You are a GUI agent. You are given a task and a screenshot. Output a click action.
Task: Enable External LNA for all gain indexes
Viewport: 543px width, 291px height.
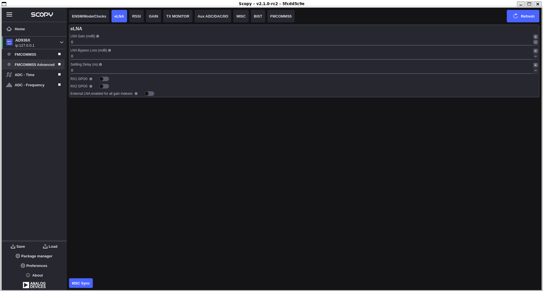149,94
